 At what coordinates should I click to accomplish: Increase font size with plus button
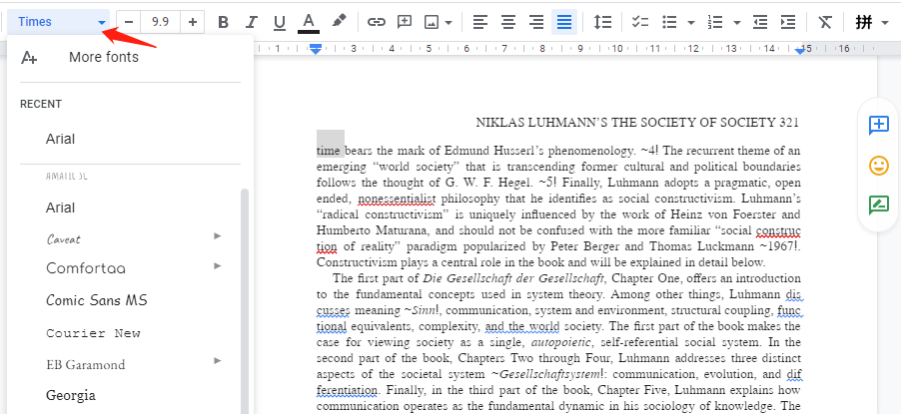193,22
